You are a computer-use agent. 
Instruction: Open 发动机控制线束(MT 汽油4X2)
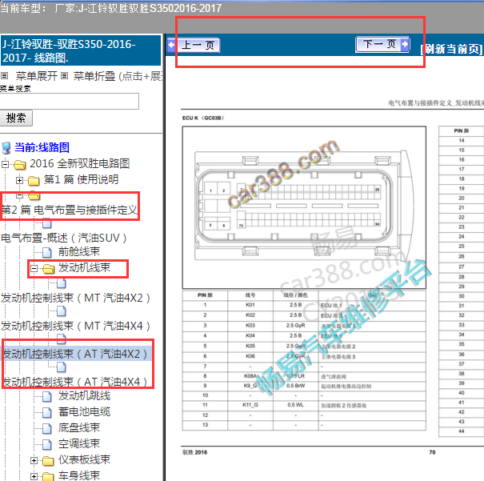point(76,299)
